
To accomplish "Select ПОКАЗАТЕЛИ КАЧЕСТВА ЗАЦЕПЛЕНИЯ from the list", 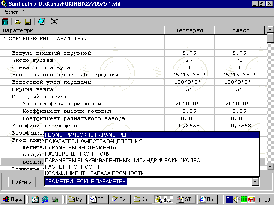I will point(94,141).
